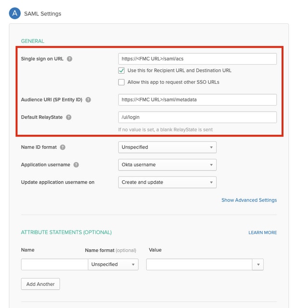Click the attribute Name text field
Viewport: 296px width, 308px height.
[x=54, y=265]
